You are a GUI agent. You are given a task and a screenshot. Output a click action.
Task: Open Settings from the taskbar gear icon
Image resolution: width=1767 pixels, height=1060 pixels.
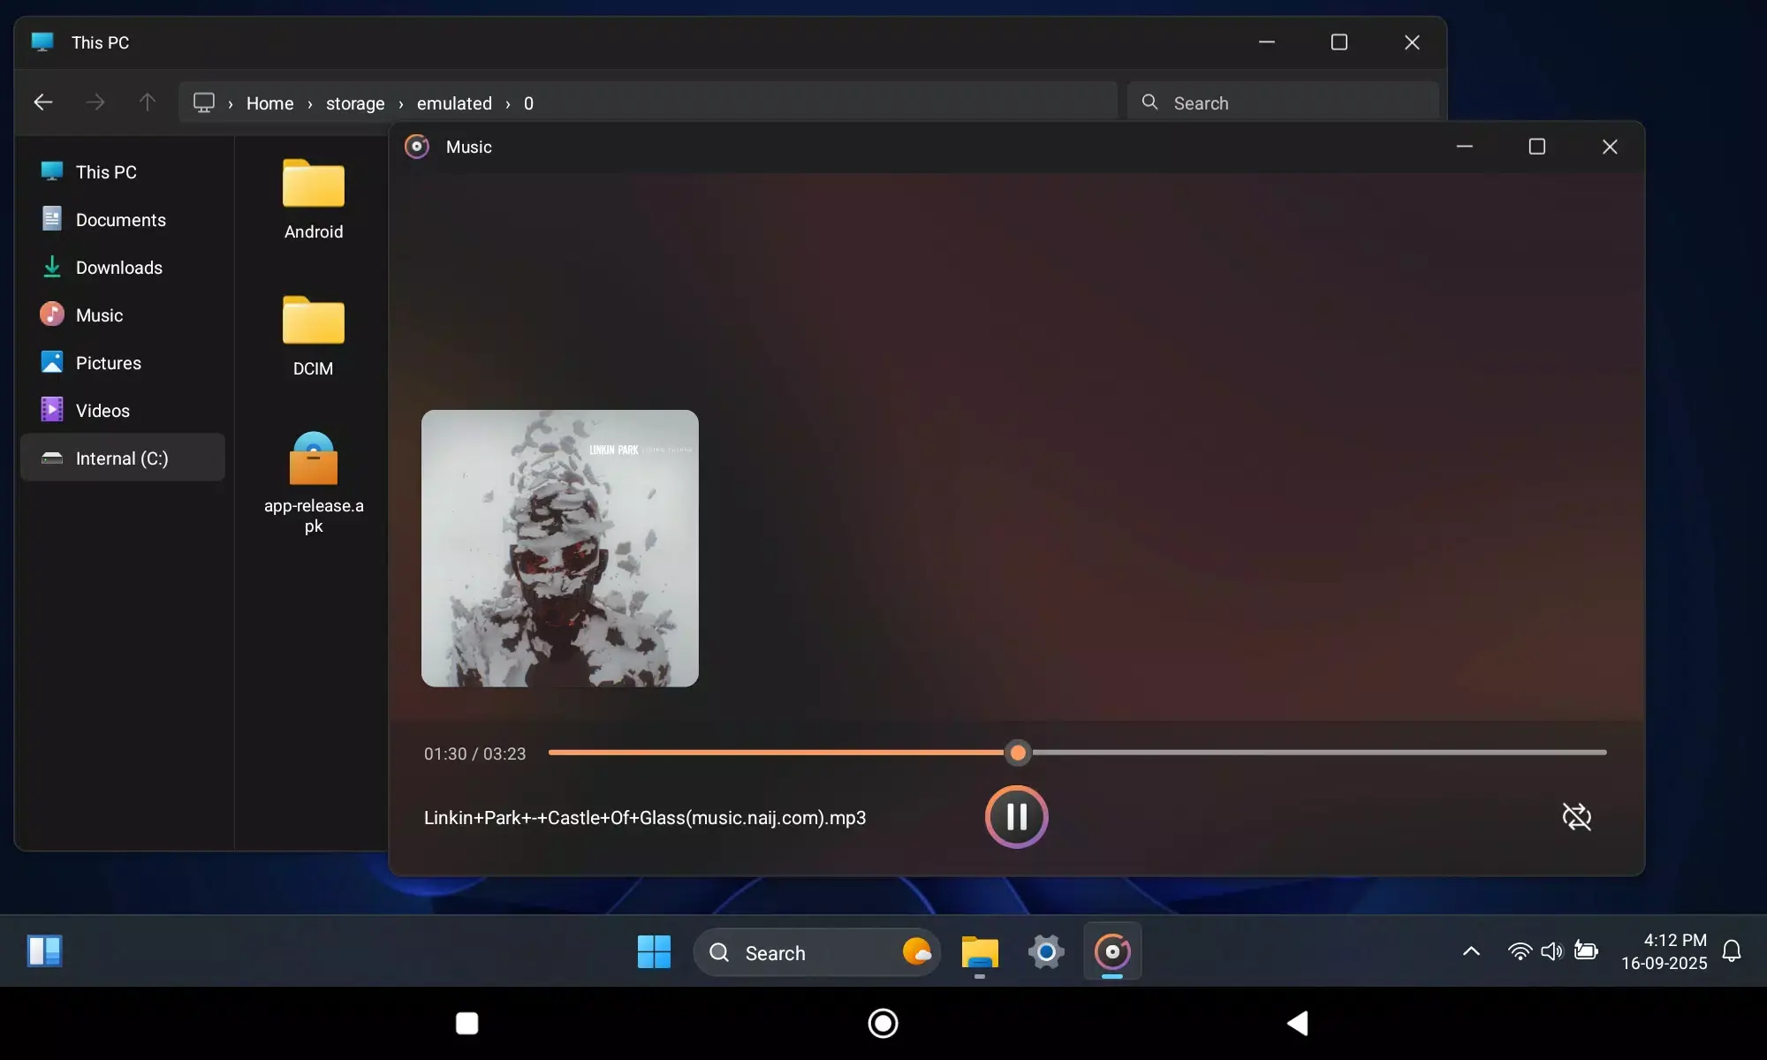pyautogui.click(x=1045, y=952)
